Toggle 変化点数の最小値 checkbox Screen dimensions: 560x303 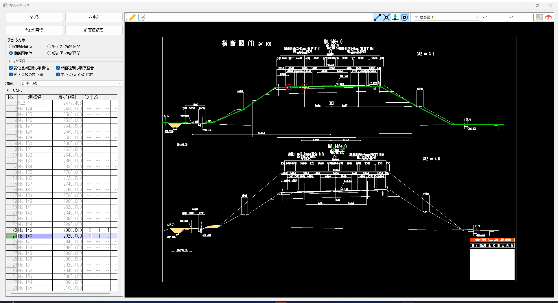(x=26, y=75)
